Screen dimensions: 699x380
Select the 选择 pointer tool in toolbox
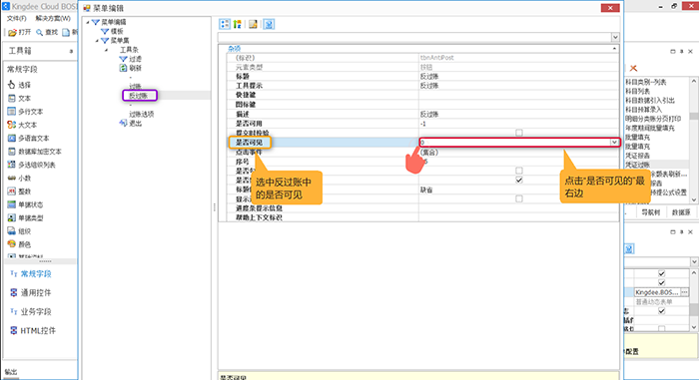click(x=12, y=85)
